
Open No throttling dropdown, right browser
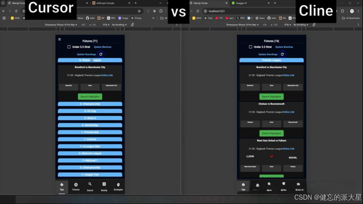(301, 25)
